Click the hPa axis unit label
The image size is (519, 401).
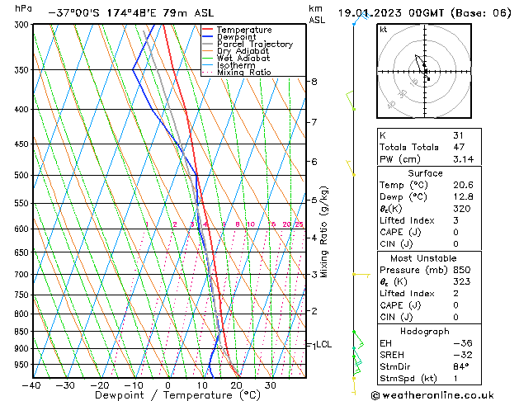pyautogui.click(x=23, y=8)
